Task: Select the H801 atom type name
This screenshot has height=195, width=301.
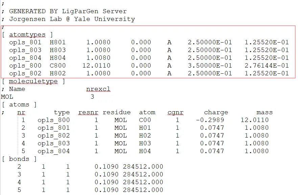Action: (57, 42)
